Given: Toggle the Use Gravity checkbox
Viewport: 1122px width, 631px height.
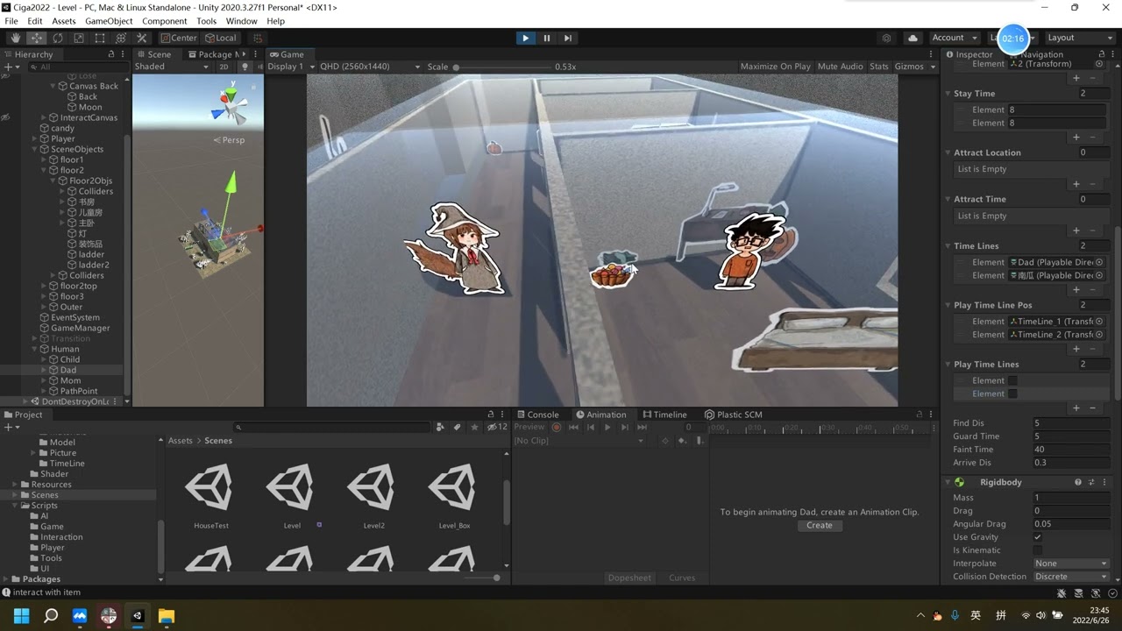Looking at the screenshot, I should pos(1038,537).
